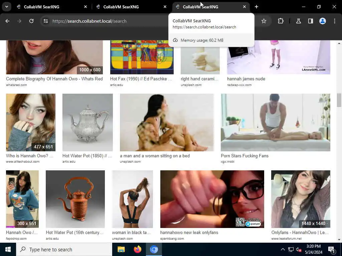Switch to the first CollabVM SearXNG tab
The width and height of the screenshot is (342, 256).
pos(51,7)
